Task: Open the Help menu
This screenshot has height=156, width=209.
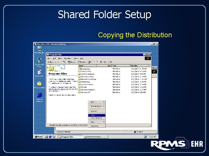Action: coord(82,58)
